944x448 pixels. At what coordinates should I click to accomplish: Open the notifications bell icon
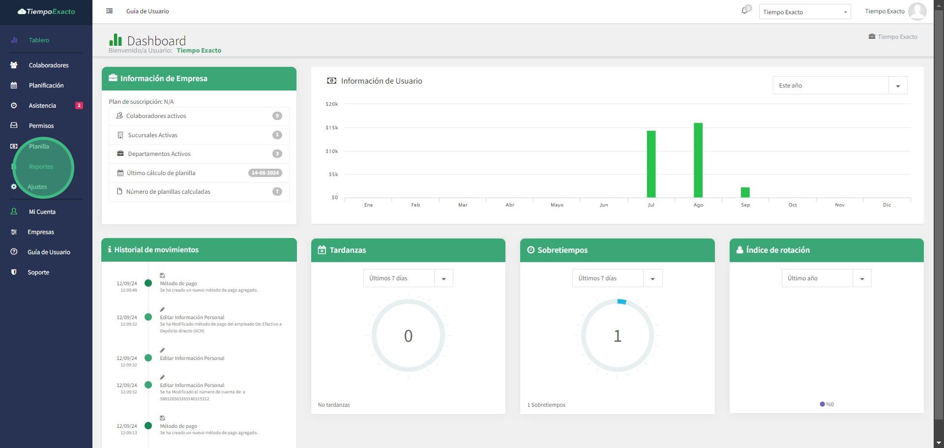(x=744, y=11)
